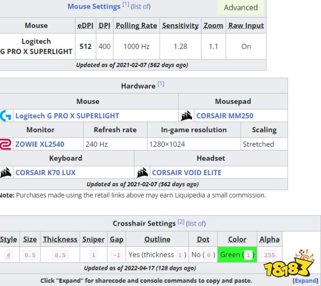Click the eDPI column header
The width and height of the screenshot is (321, 286).
(x=85, y=25)
